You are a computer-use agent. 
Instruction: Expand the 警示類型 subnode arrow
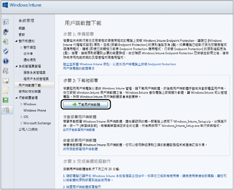(x=21, y=47)
